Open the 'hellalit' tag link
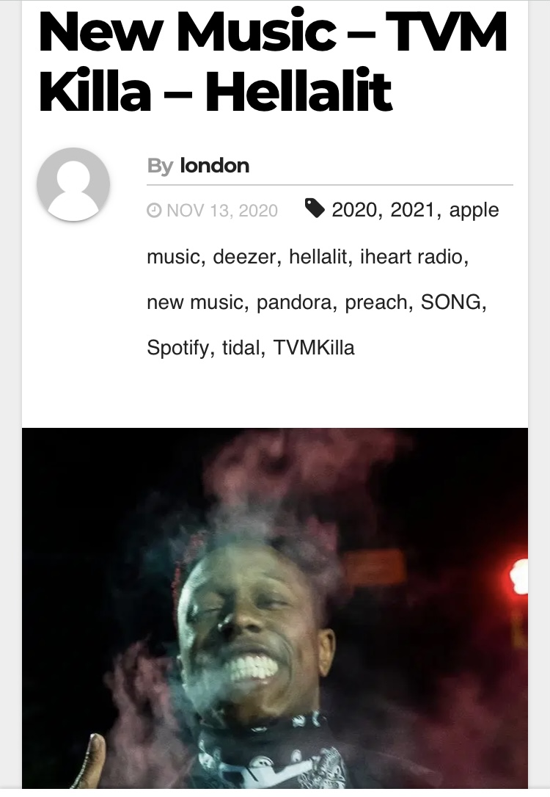 tap(318, 257)
